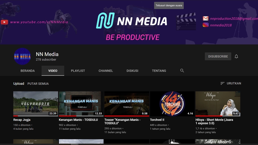View the TENTANG tab

point(159,71)
